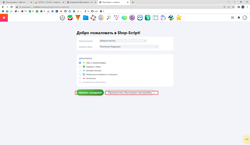Switch to the 'Блендер WindStar (демо)' browser tab

pyautogui.click(x=81, y=2)
